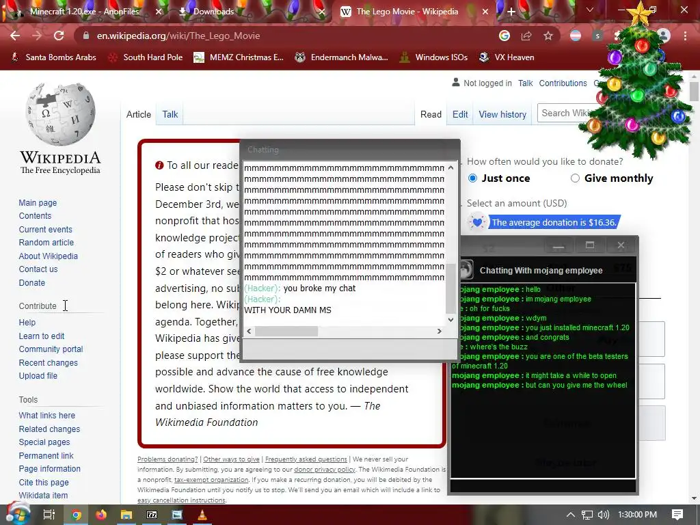Show hidden tray icons chevron
The height and width of the screenshot is (525, 700).
(x=571, y=515)
